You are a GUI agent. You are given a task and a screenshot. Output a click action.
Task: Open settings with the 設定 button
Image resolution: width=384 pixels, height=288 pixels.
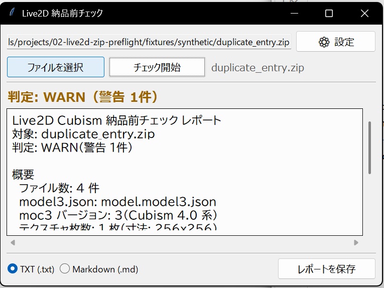click(335, 42)
